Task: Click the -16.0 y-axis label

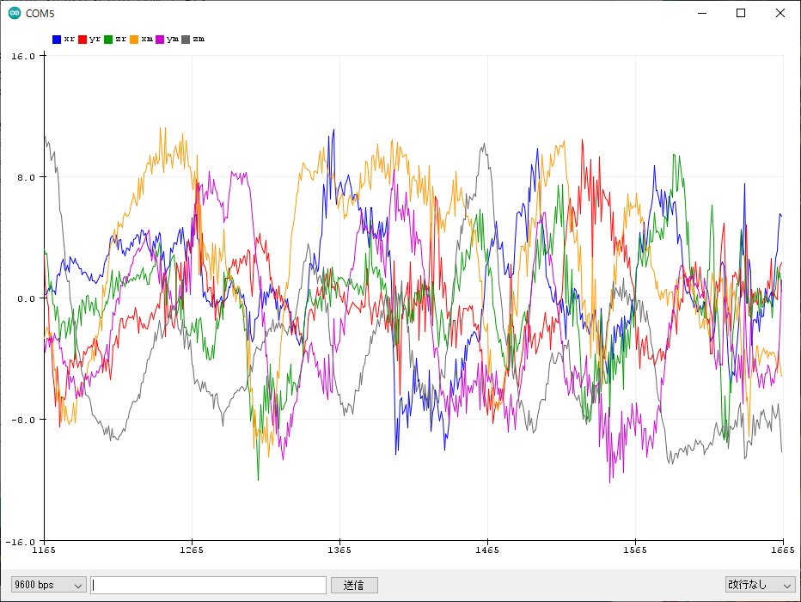Action: pos(21,541)
